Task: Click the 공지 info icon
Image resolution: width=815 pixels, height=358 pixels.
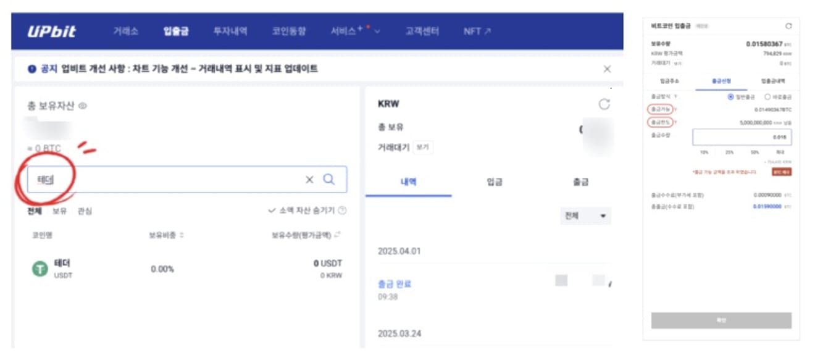Action: click(x=31, y=69)
